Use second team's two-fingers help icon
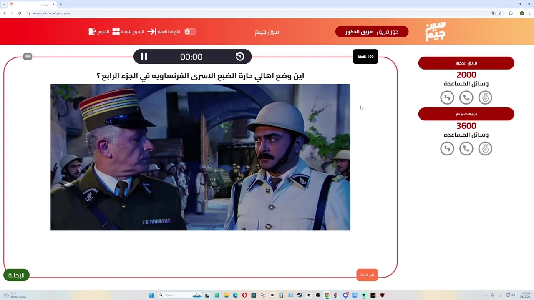 click(485, 148)
